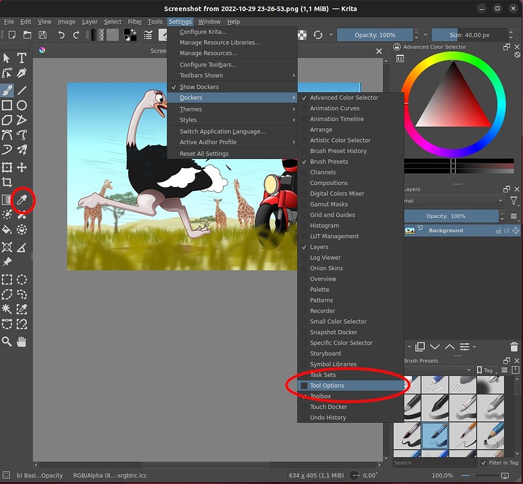Open an existing document from toolbar
523x484 pixels.
point(27,35)
